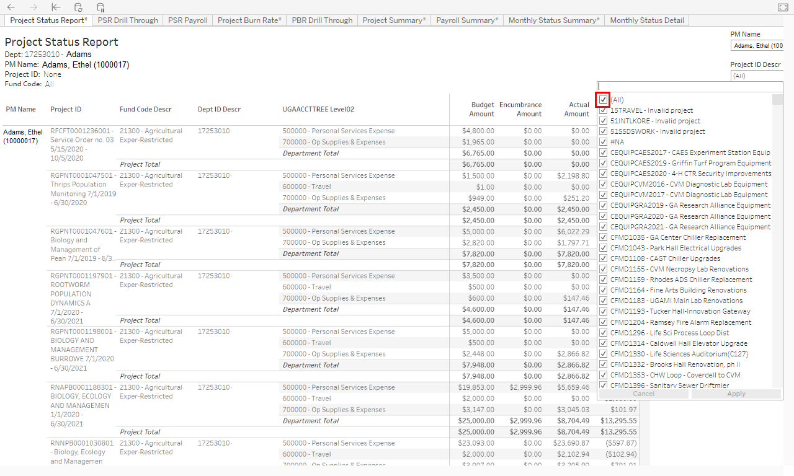Select Adams, Ethel (10000017) row label
The width and height of the screenshot is (794, 476).
[x=23, y=136]
